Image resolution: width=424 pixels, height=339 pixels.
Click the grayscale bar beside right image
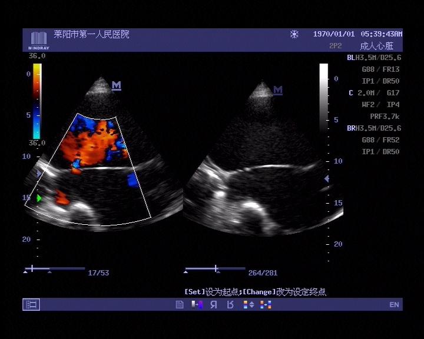[324, 98]
